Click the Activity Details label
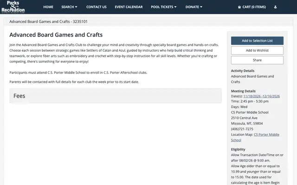Image resolution: width=297 pixels, height=185 pixels. click(x=242, y=71)
